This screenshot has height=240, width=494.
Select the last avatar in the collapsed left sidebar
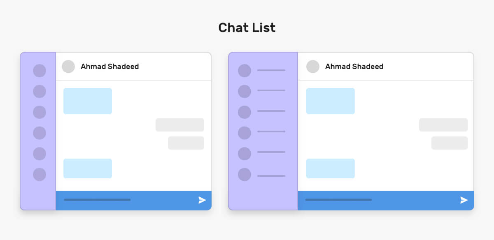pyautogui.click(x=40, y=174)
